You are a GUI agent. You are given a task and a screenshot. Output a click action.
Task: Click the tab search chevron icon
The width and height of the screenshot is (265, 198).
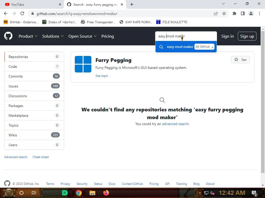click(x=223, y=4)
